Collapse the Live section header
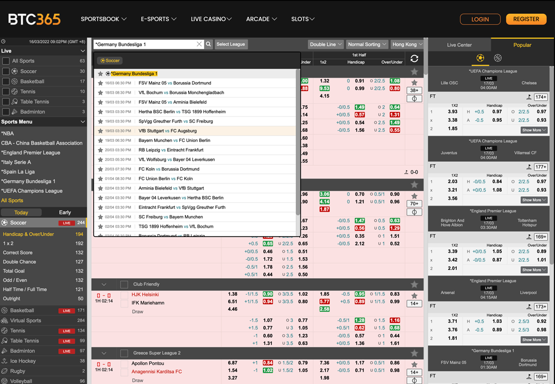This screenshot has width=555, height=384. 83,51
